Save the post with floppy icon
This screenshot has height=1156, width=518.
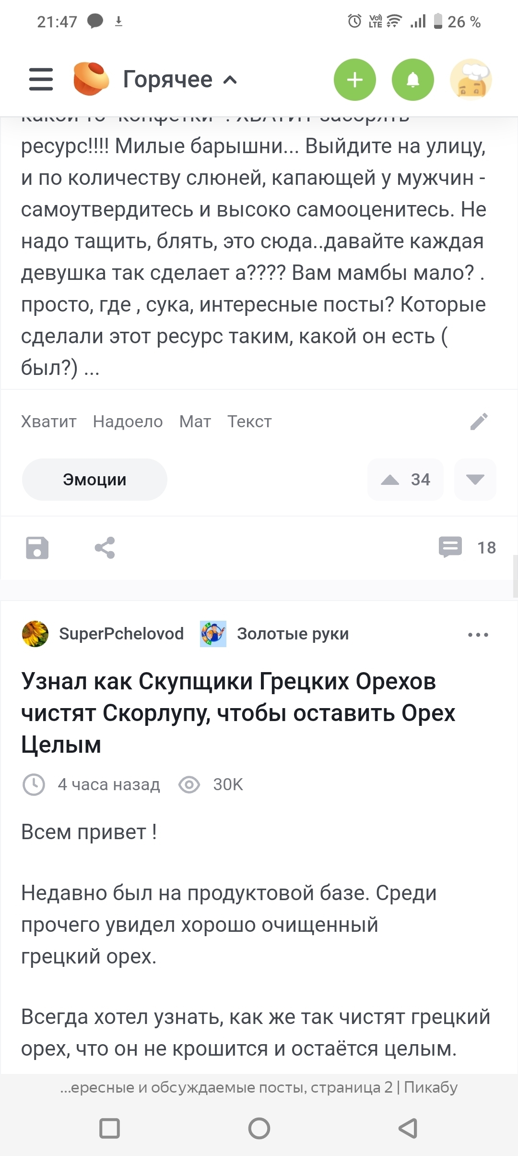point(37,548)
